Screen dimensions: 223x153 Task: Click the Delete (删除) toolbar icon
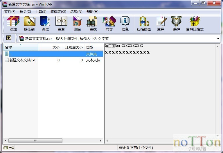77,24
